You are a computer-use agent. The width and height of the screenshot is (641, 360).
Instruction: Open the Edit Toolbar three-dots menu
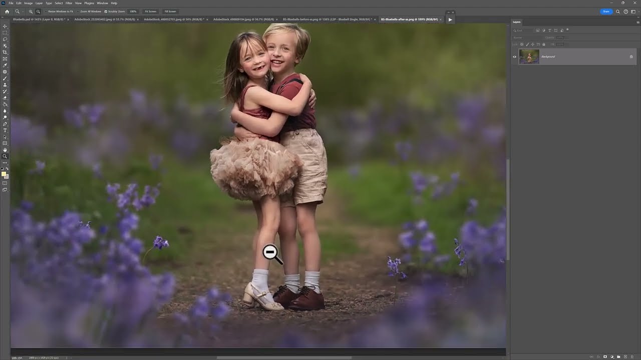pos(5,162)
